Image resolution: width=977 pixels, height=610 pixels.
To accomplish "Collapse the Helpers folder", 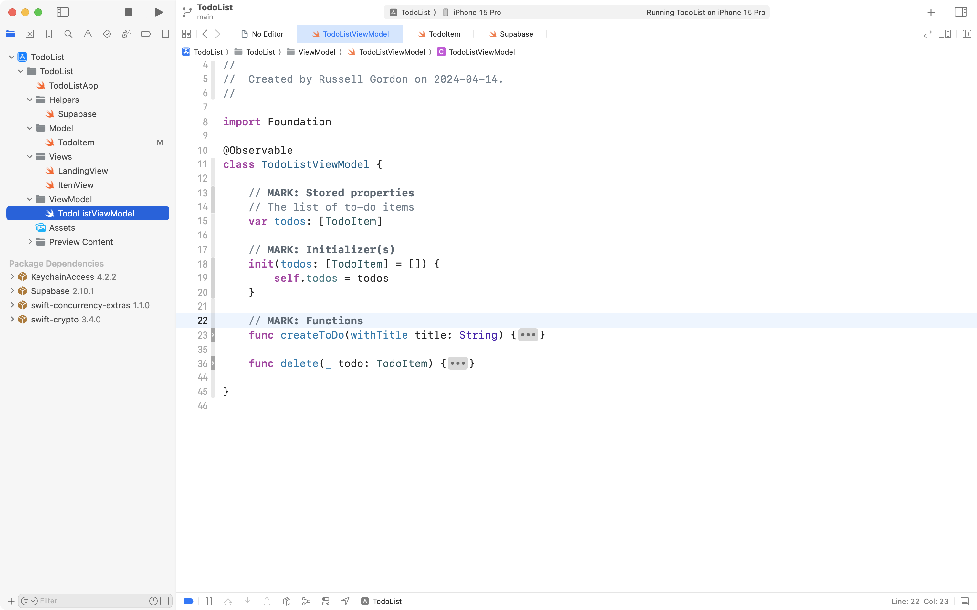I will [x=29, y=100].
